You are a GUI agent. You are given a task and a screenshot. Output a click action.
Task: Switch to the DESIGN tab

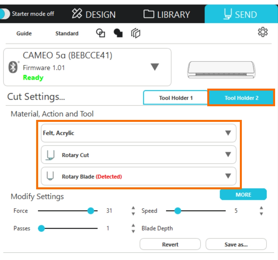coord(94,14)
